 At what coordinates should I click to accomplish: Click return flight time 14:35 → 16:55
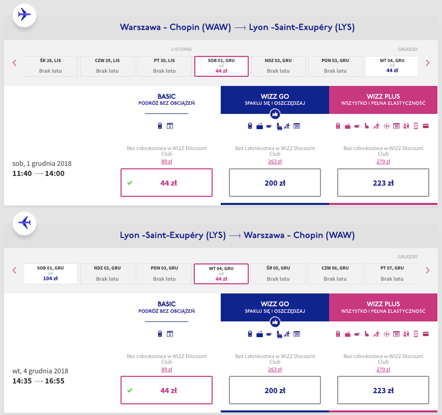(x=38, y=381)
